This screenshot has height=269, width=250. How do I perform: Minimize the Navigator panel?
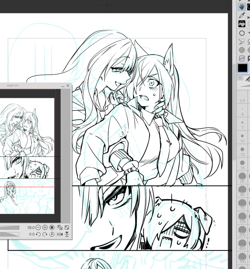pyautogui.click(x=63, y=86)
